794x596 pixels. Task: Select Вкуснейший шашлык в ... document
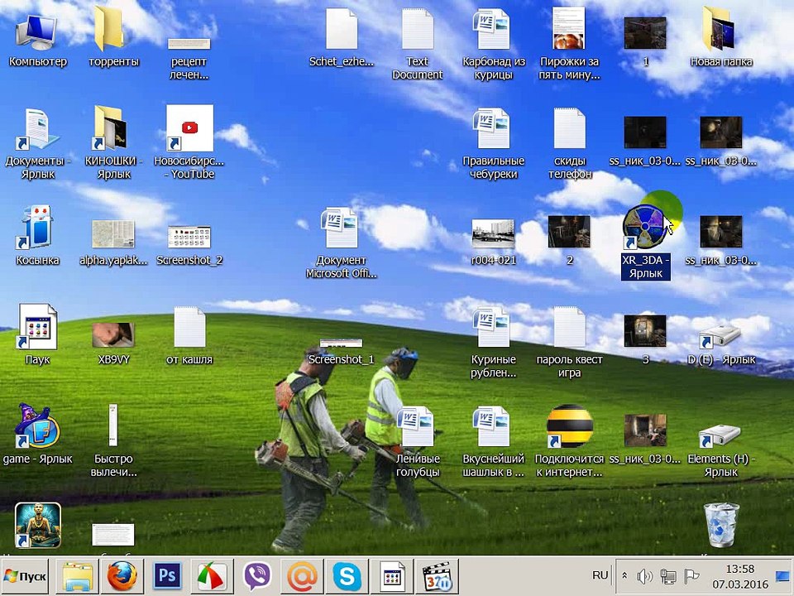tap(493, 442)
